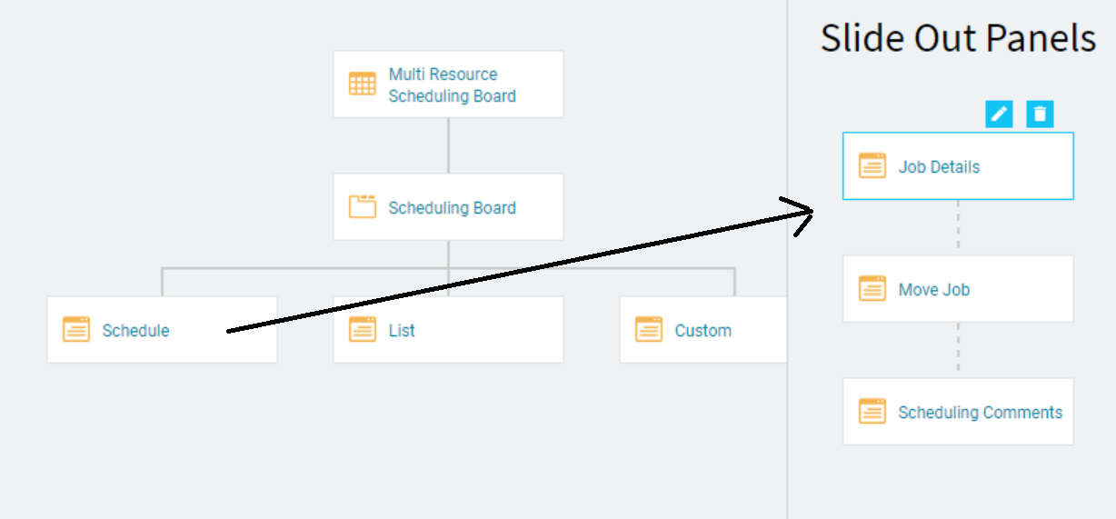The image size is (1116, 519).
Task: Click the pencil edit icon above Job Details
Action: point(999,114)
